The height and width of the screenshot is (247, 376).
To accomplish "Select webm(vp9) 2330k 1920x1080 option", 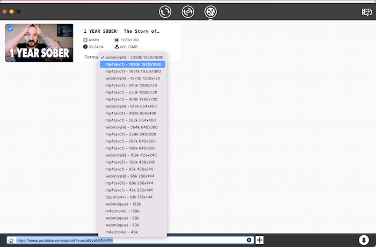I will [x=132, y=57].
